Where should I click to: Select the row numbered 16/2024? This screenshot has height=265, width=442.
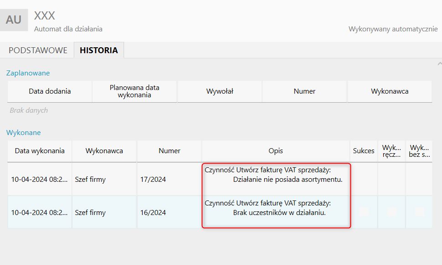tap(153, 212)
